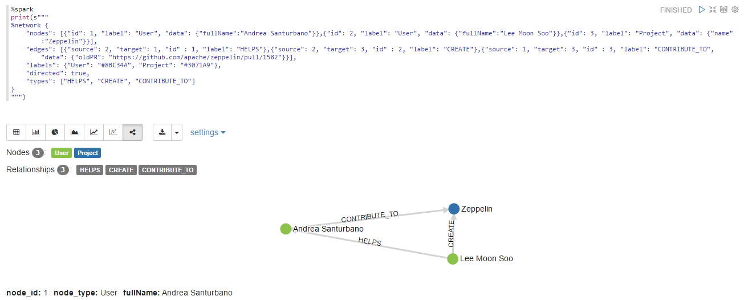Click the hide editor collapse icon
The width and height of the screenshot is (744, 300).
[713, 10]
